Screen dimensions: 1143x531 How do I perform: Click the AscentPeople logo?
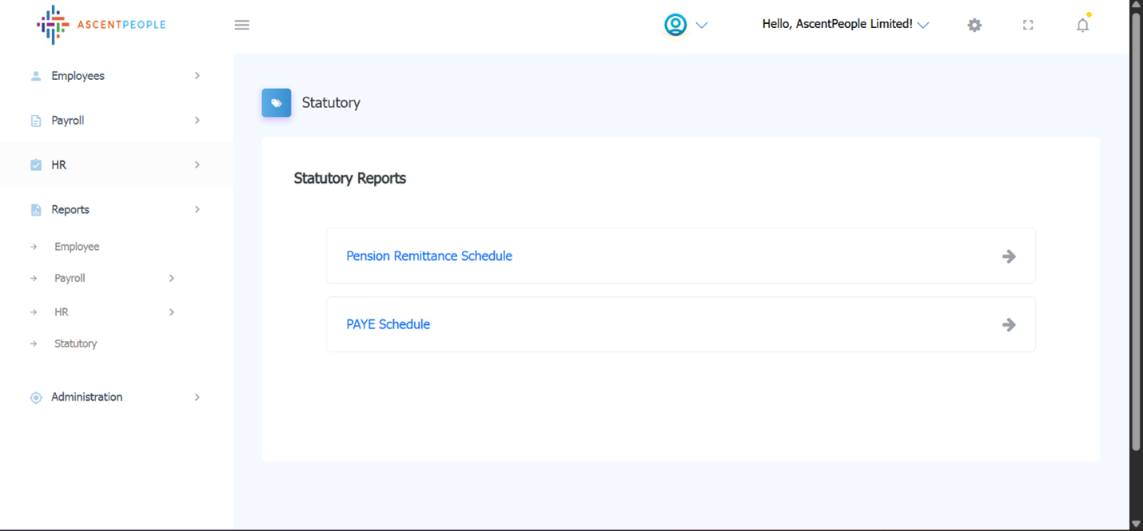[x=101, y=25]
